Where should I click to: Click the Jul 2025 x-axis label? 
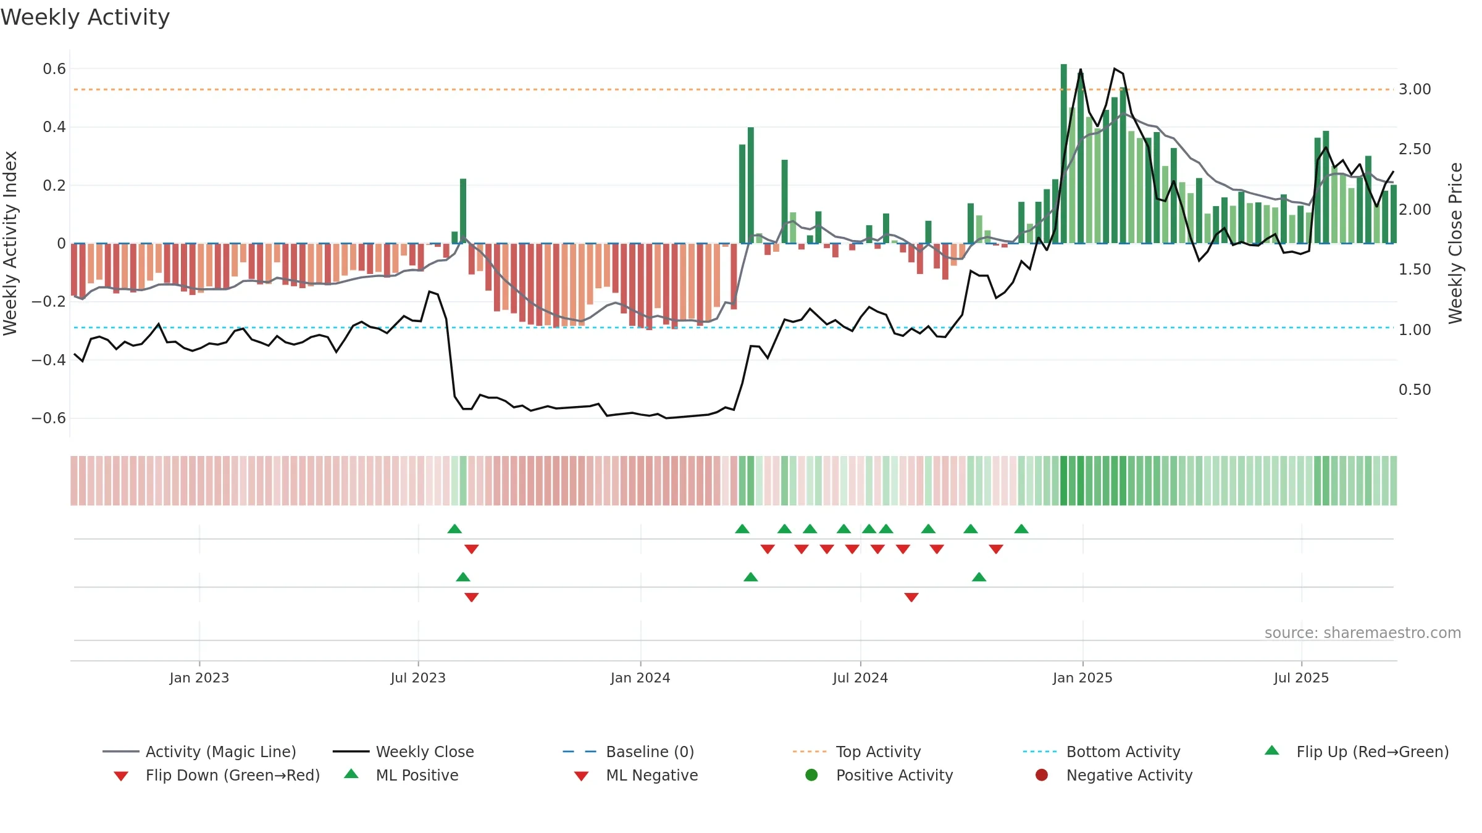(1301, 678)
